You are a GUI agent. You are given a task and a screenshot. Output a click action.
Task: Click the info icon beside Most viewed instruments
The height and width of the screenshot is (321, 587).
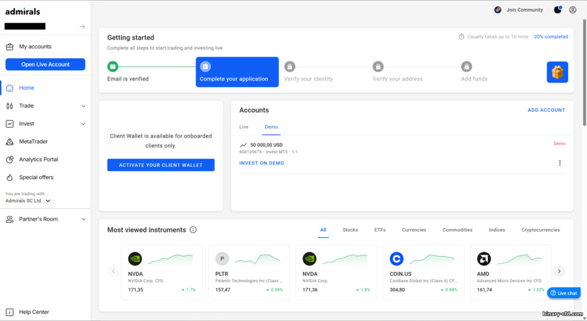click(x=193, y=230)
